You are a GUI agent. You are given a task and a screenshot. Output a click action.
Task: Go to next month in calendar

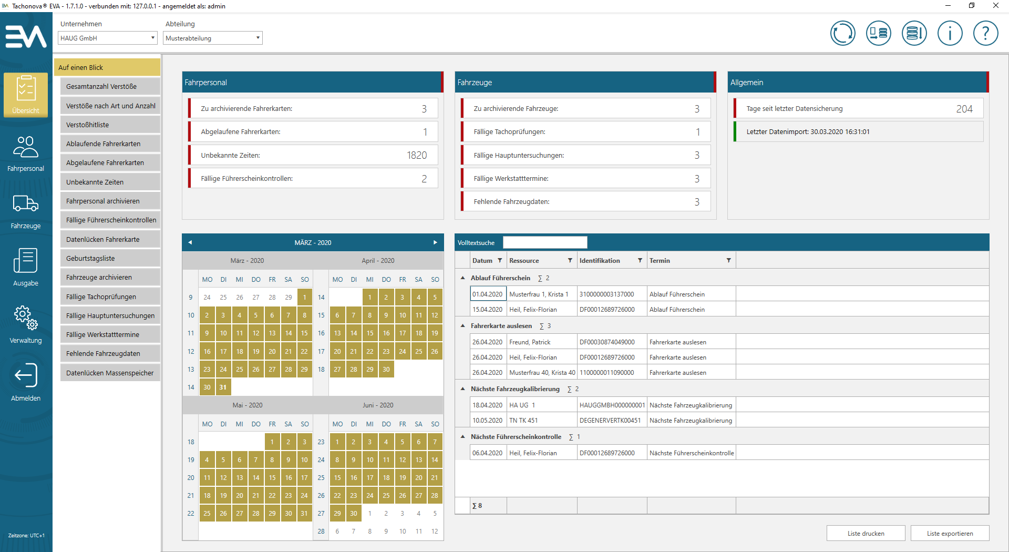point(435,242)
